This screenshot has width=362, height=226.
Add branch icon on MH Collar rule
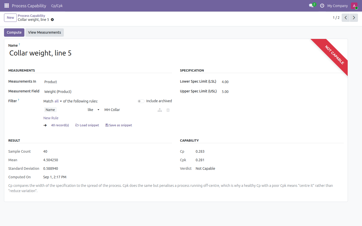click(160, 110)
